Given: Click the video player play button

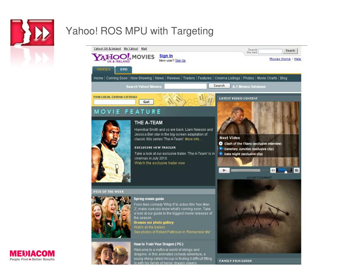Looking at the screenshot, I should pos(224,170).
